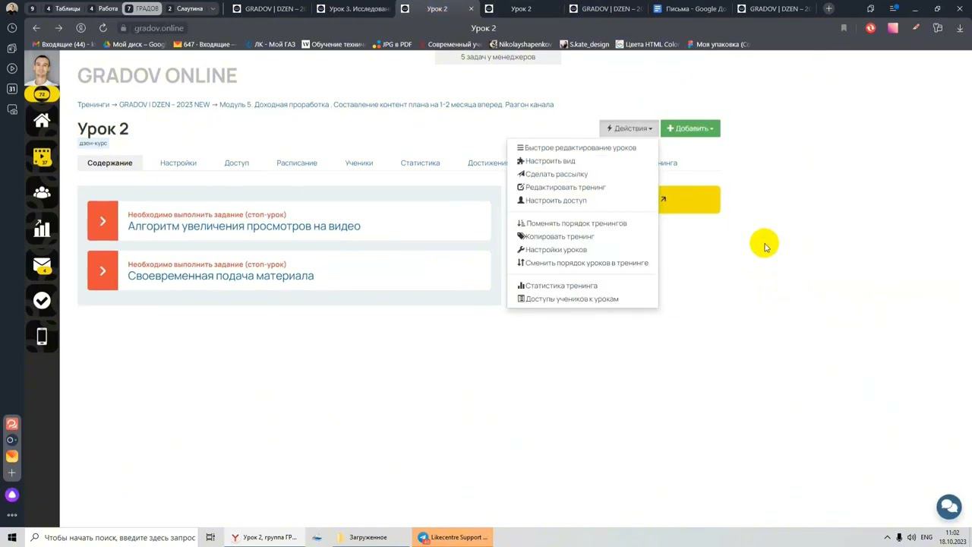
Task: Select Копировать тренинг menu item
Action: (556, 236)
